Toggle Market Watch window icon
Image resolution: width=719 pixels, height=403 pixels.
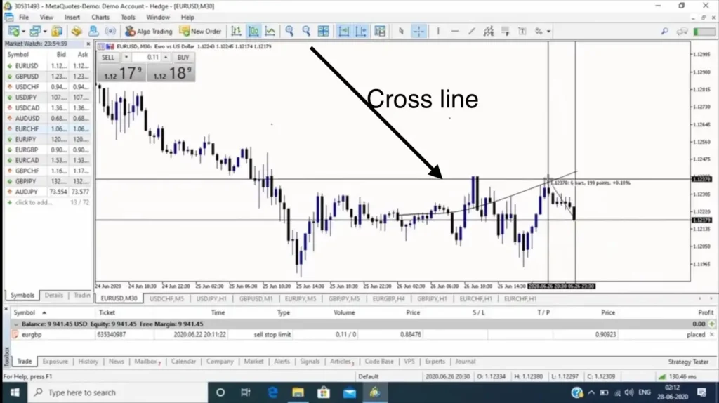coord(57,31)
